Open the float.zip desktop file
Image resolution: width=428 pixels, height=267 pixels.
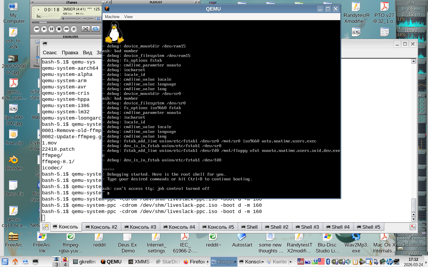14,137
